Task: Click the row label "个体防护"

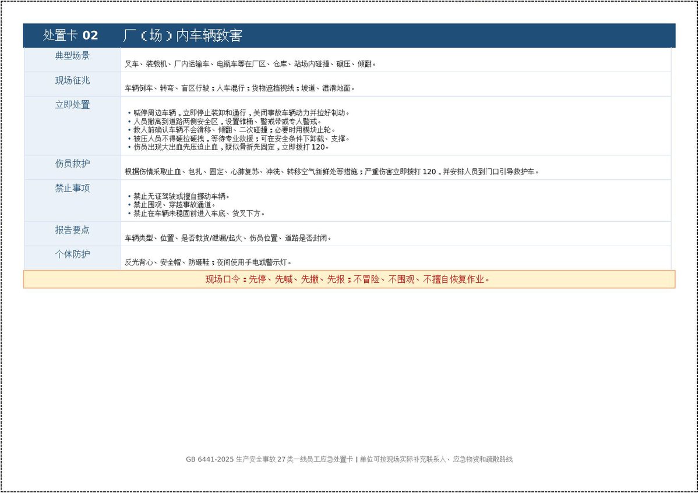Action: click(x=73, y=254)
